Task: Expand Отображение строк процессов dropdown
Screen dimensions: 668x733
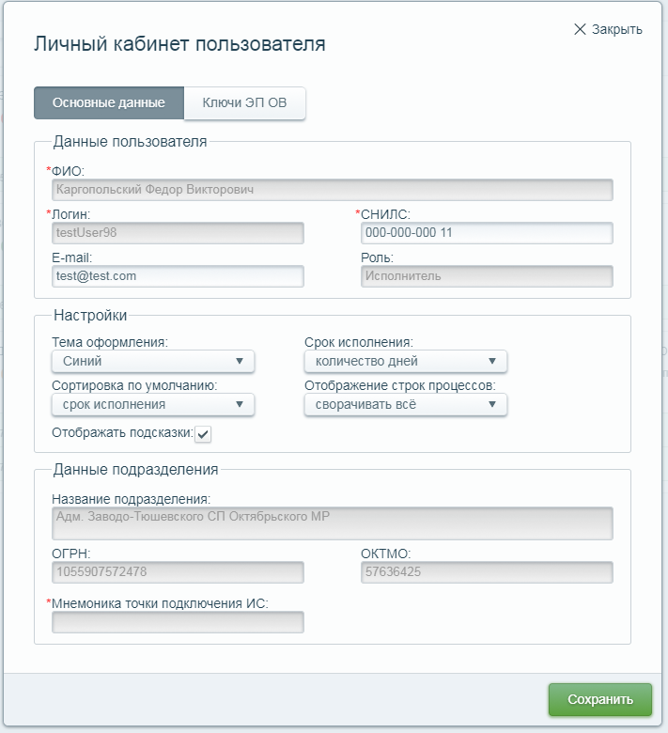Action: (x=405, y=405)
